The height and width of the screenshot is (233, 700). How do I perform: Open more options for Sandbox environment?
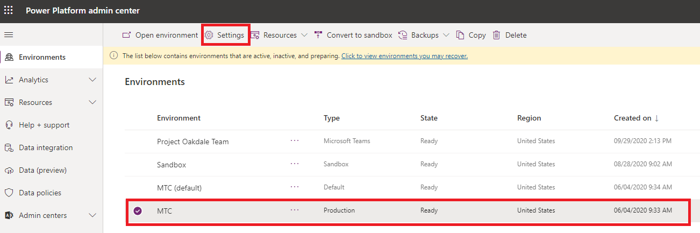click(295, 164)
